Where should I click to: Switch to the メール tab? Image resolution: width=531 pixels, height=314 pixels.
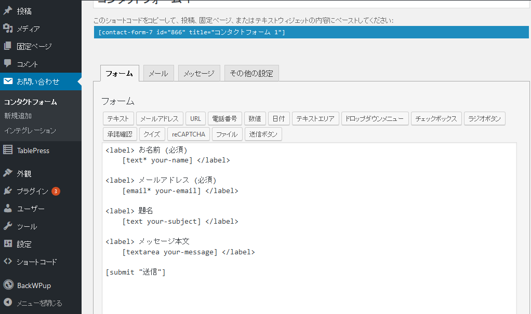coord(158,74)
